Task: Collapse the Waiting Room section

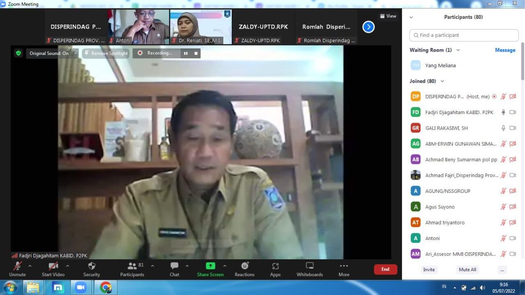Action: point(458,50)
